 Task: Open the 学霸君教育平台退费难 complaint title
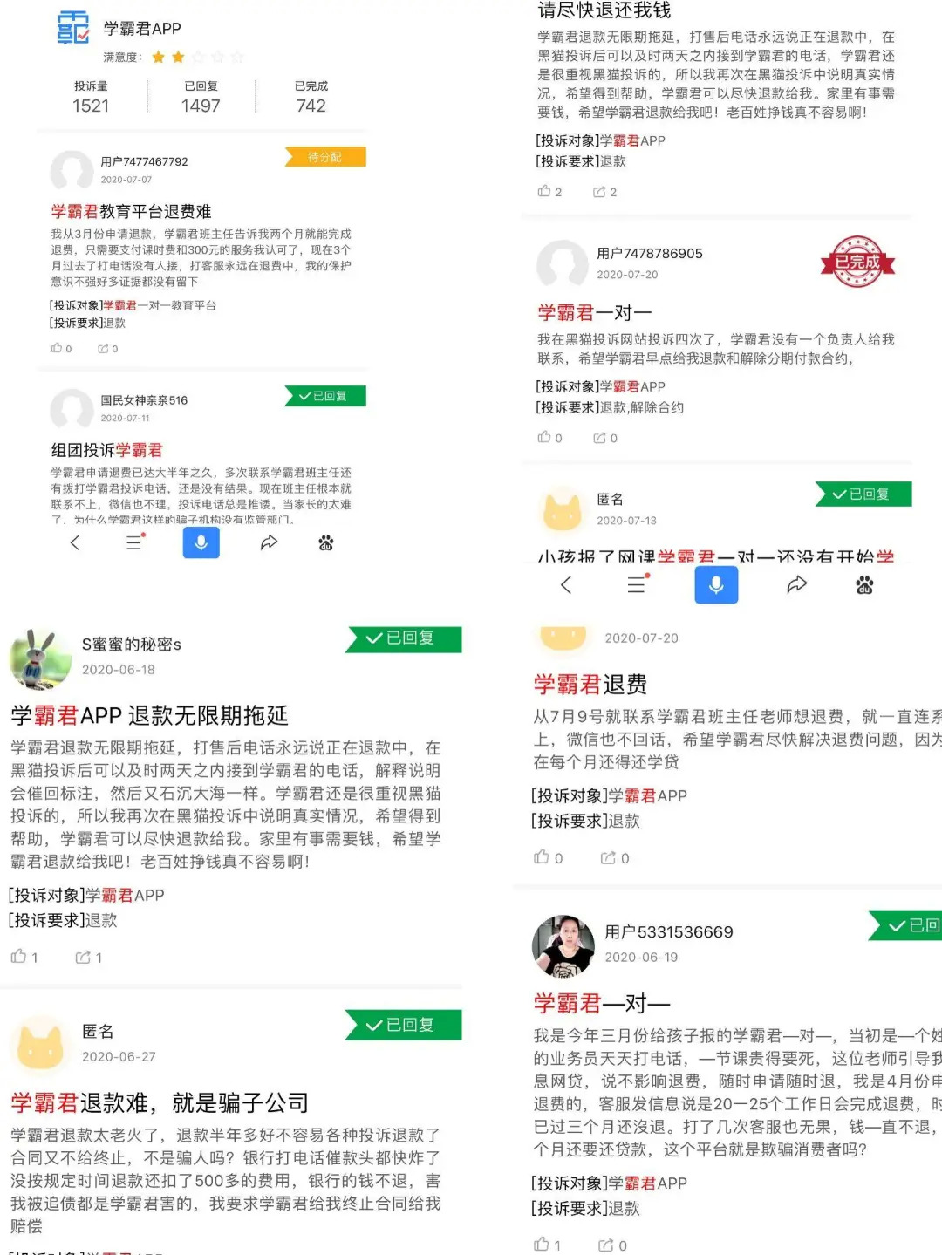[x=131, y=211]
